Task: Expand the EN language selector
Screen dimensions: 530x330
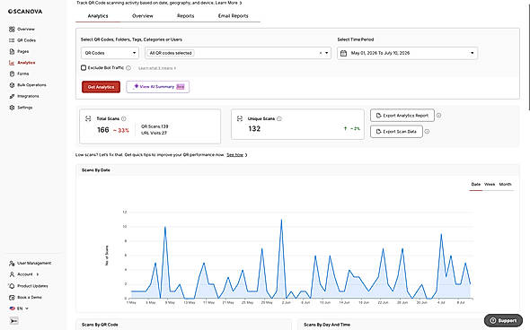Action: pos(19,308)
